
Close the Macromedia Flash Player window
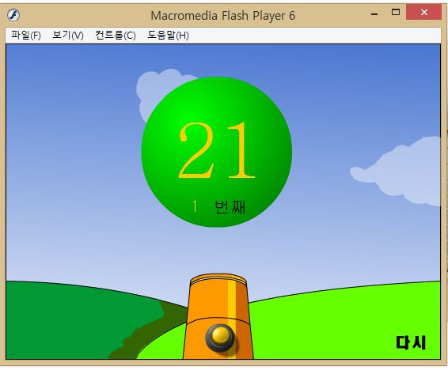coord(424,12)
